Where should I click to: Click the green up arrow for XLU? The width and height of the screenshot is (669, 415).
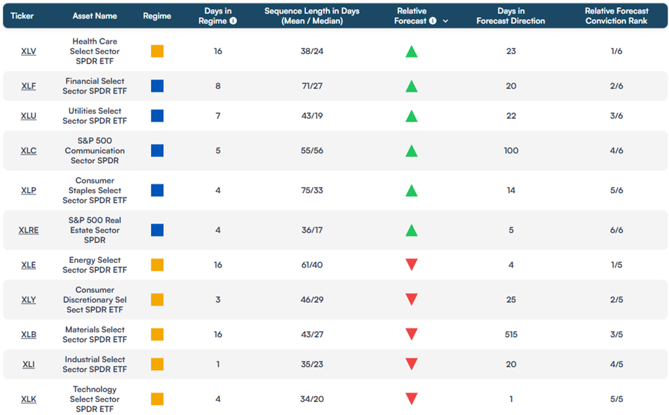411,116
